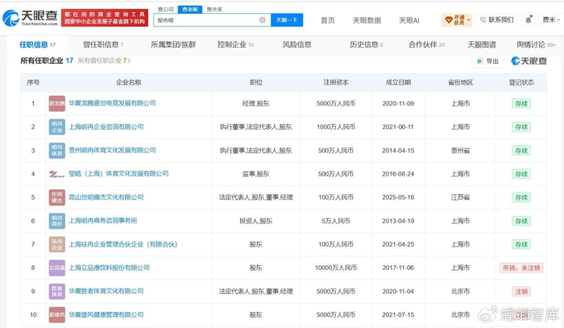
Task: Click the 联系我们 phone icon
Action: pos(483,20)
